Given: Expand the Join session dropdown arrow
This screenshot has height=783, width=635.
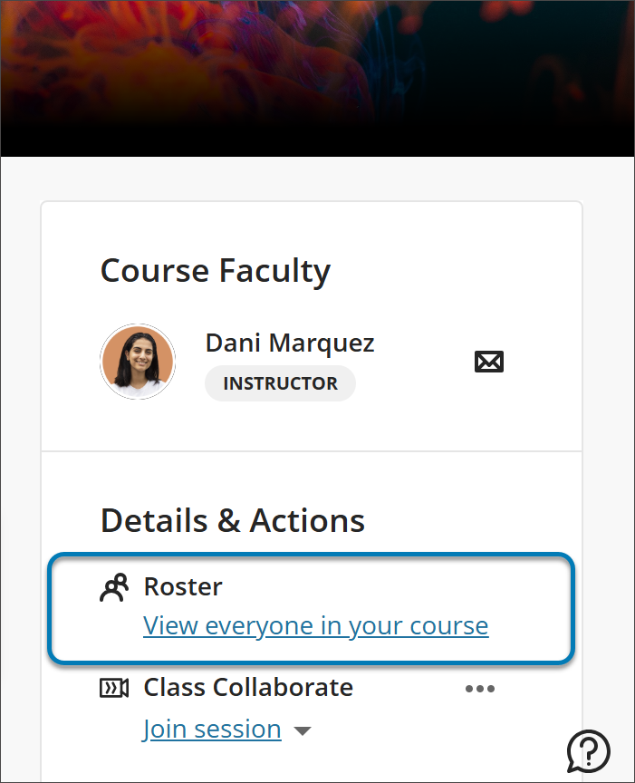Looking at the screenshot, I should click(303, 730).
